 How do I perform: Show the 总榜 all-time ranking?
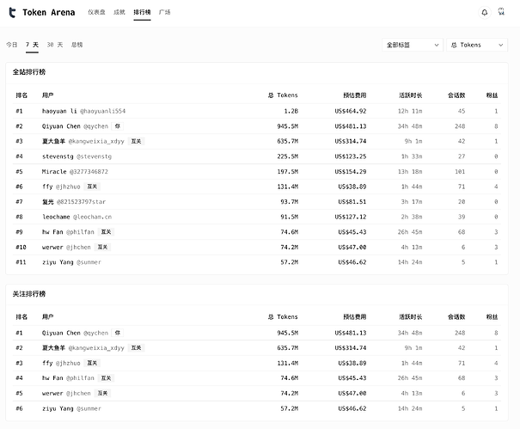coord(77,45)
